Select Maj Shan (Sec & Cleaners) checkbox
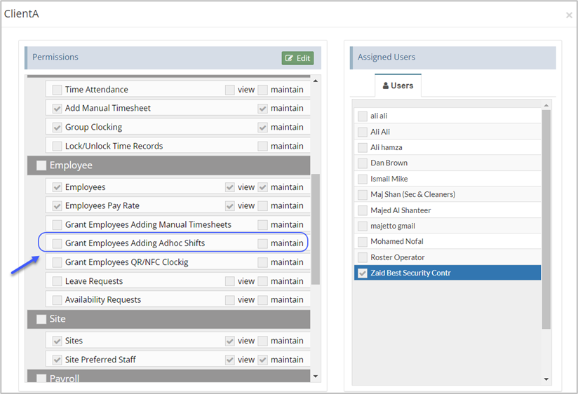578x394 pixels. pyautogui.click(x=363, y=195)
